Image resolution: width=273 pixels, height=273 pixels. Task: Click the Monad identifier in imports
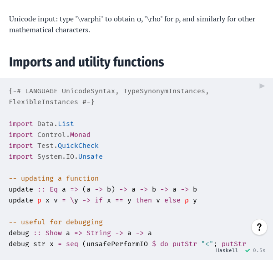(x=80, y=135)
